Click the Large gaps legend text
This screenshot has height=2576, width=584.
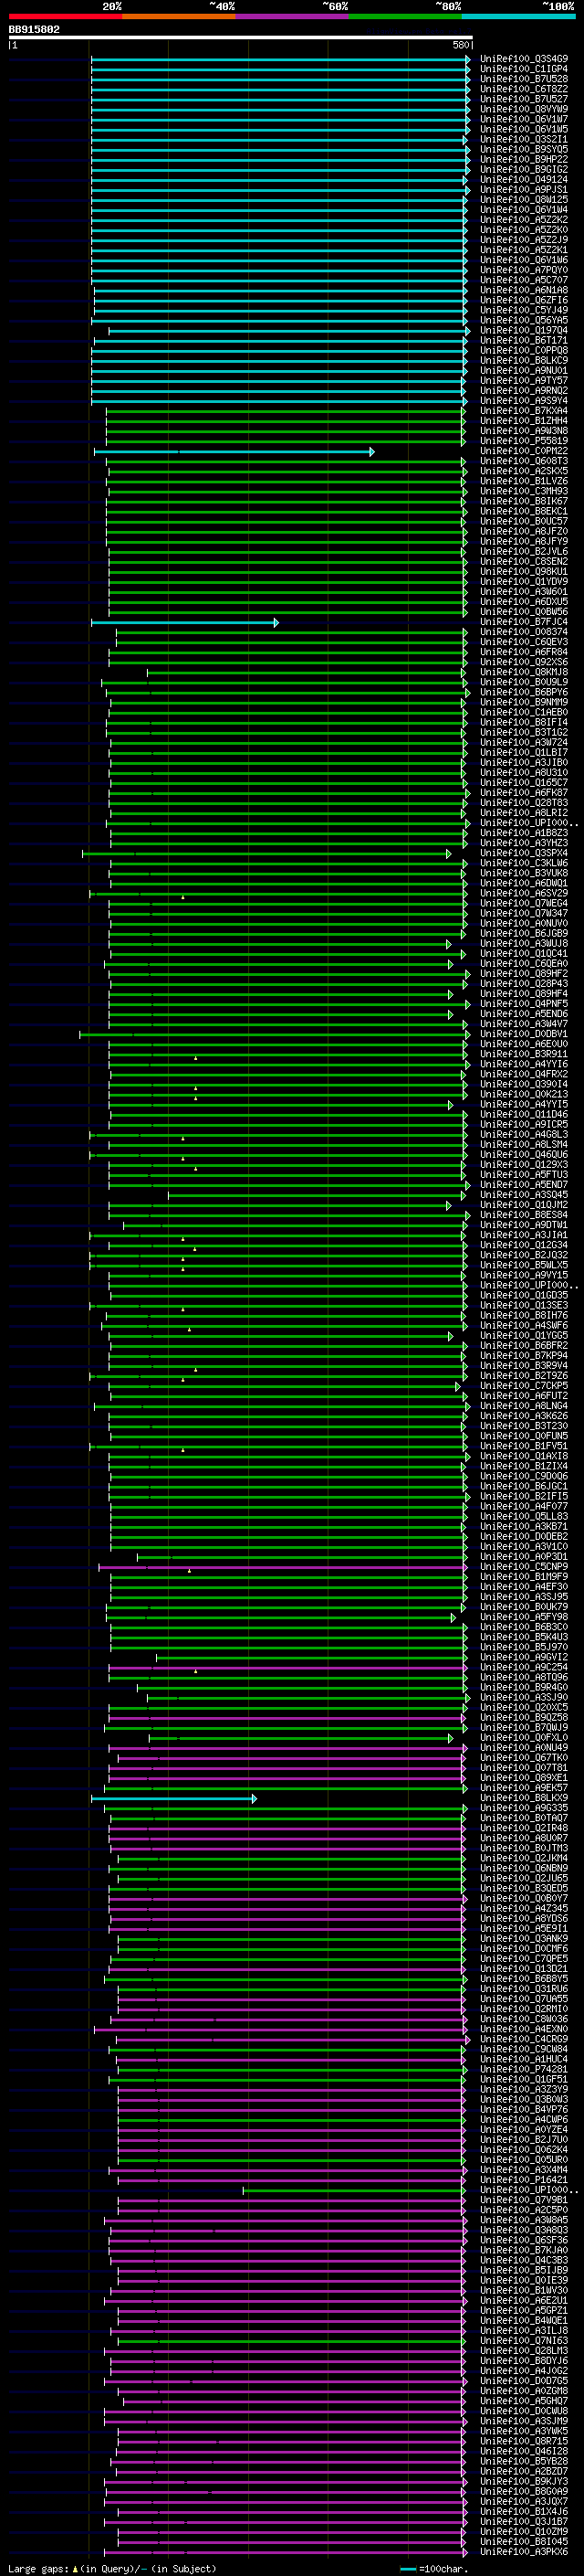112,2569
